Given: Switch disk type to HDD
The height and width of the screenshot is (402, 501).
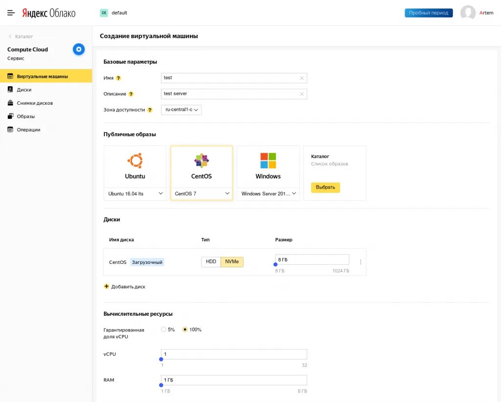Looking at the screenshot, I should click(x=211, y=261).
